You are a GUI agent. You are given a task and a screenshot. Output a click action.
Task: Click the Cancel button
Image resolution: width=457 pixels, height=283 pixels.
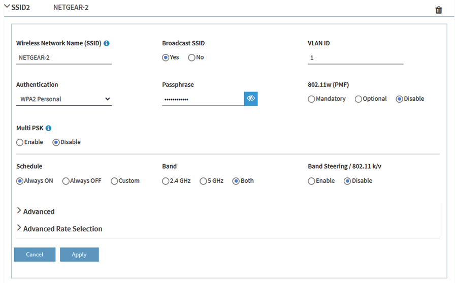[x=35, y=255]
